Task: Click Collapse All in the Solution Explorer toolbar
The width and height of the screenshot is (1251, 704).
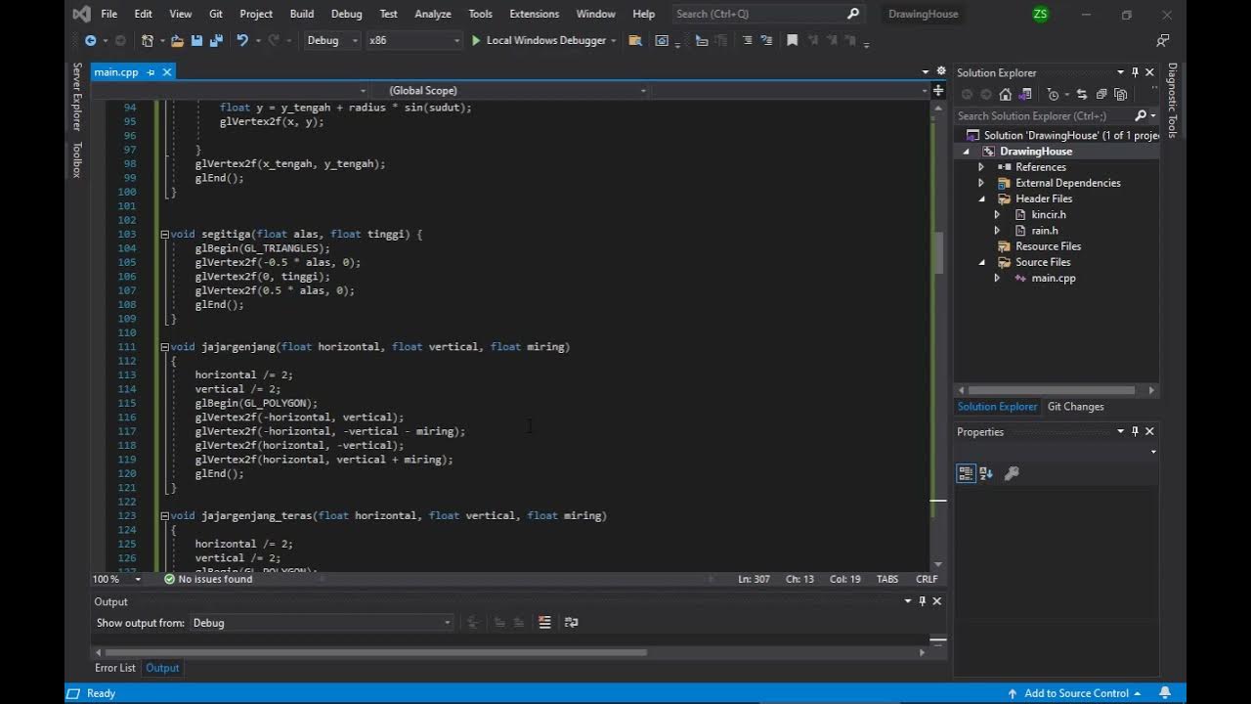Action: 1101,95
